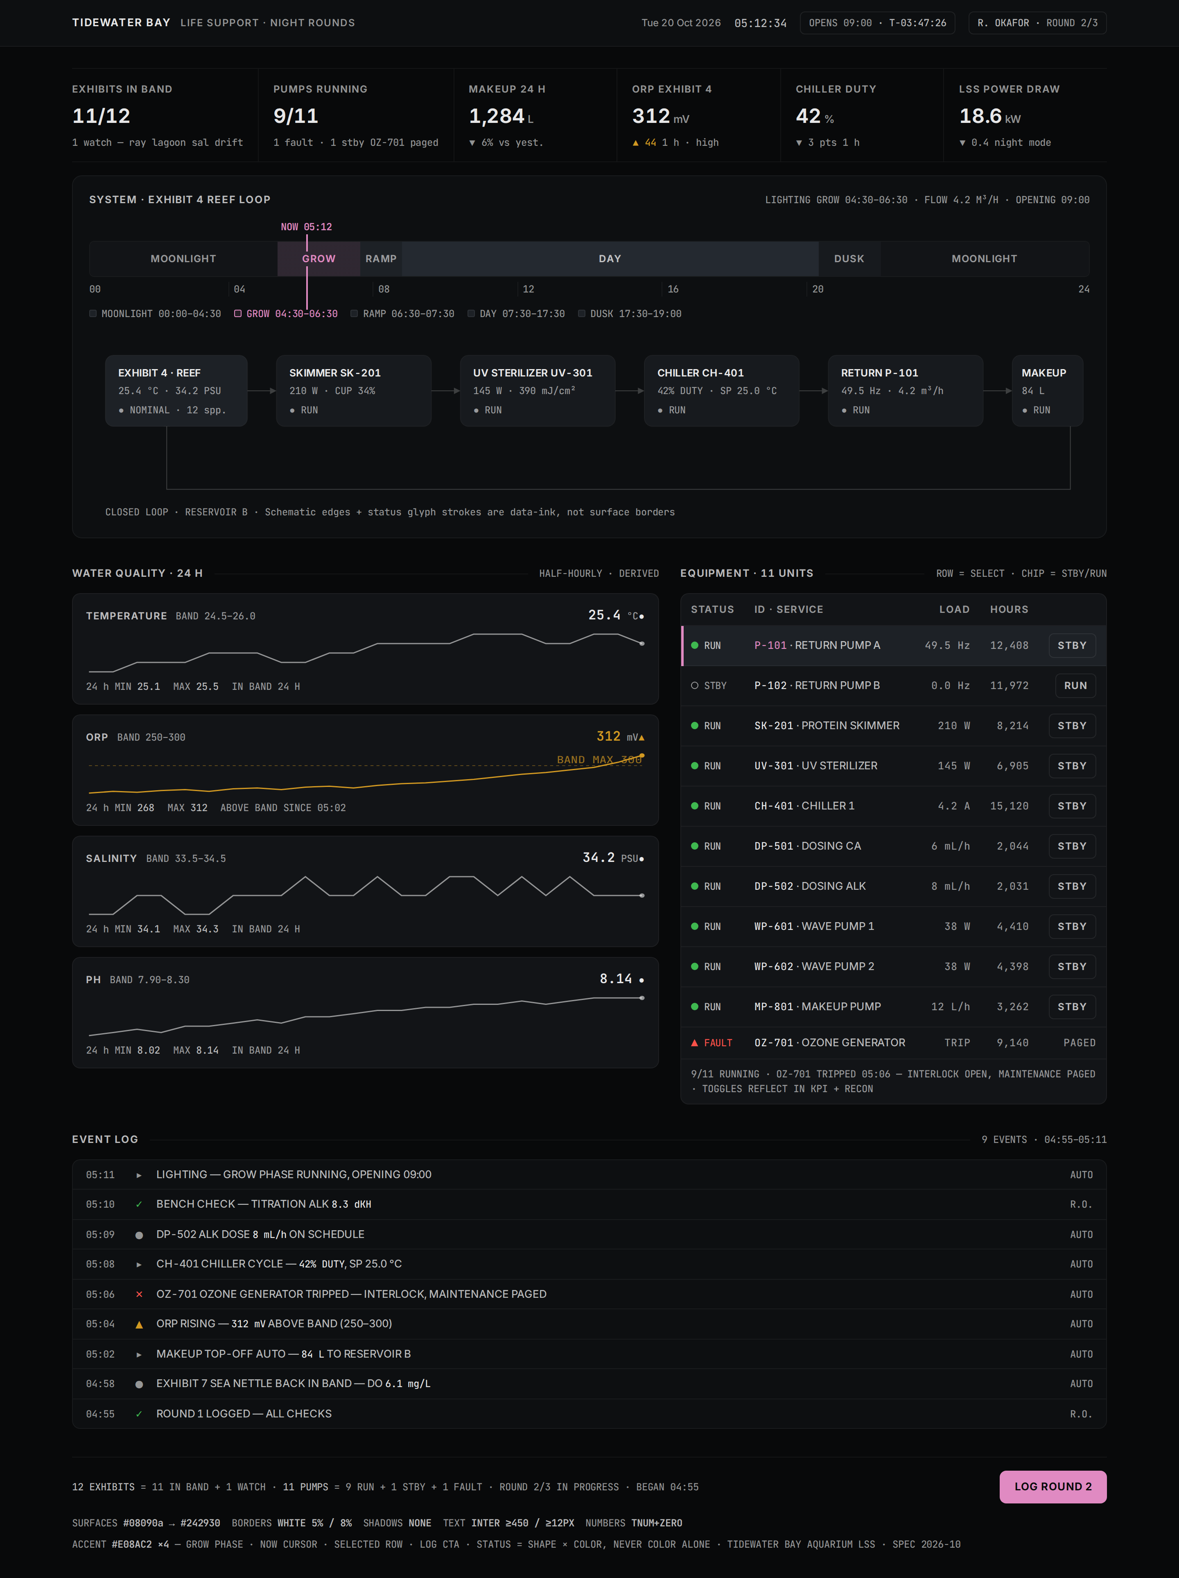The image size is (1179, 1578).
Task: Select the DUSK lighting phase segment
Action: pos(849,259)
